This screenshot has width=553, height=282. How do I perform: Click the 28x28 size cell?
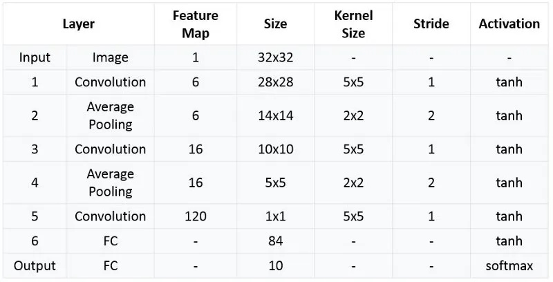click(275, 82)
